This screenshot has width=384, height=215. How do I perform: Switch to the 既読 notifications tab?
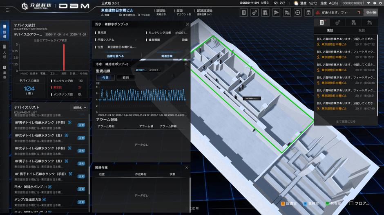pyautogui.click(x=362, y=31)
